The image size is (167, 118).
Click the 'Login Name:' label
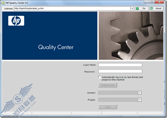[x=90, y=65]
